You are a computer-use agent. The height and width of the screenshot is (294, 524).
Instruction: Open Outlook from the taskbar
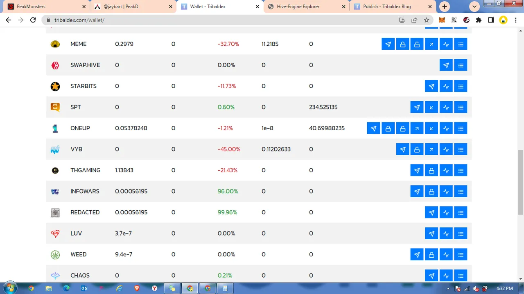84,288
